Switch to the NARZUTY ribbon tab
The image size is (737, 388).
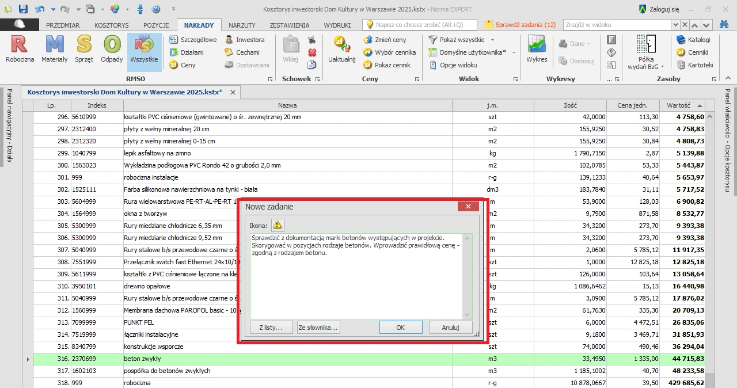pyautogui.click(x=242, y=25)
